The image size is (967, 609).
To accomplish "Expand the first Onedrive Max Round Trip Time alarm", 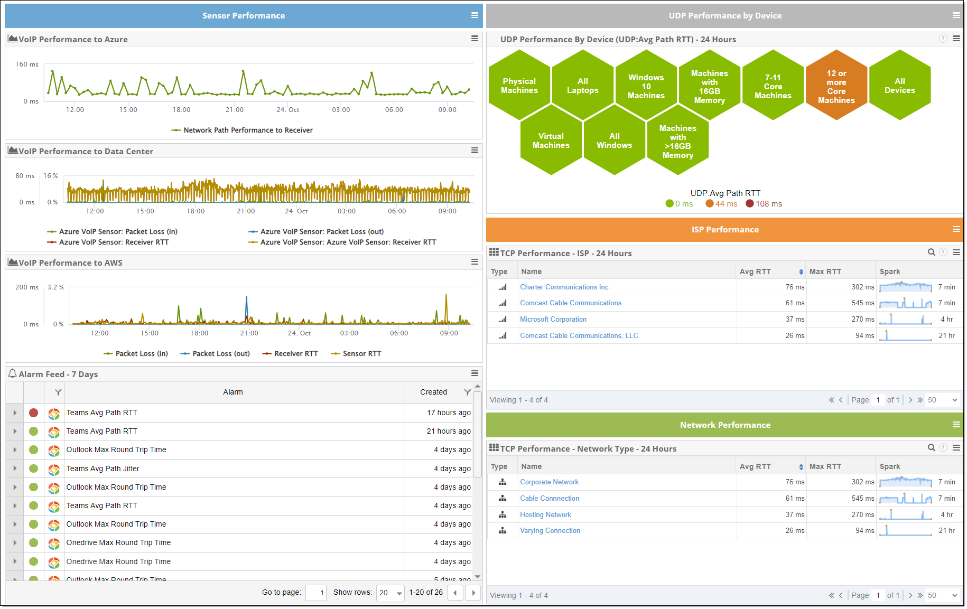I will [x=15, y=542].
